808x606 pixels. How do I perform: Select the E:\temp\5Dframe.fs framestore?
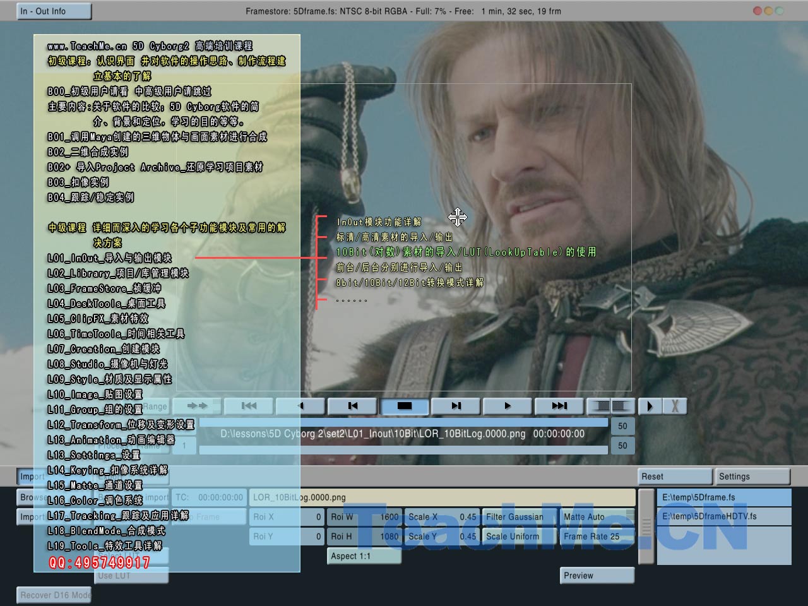724,497
